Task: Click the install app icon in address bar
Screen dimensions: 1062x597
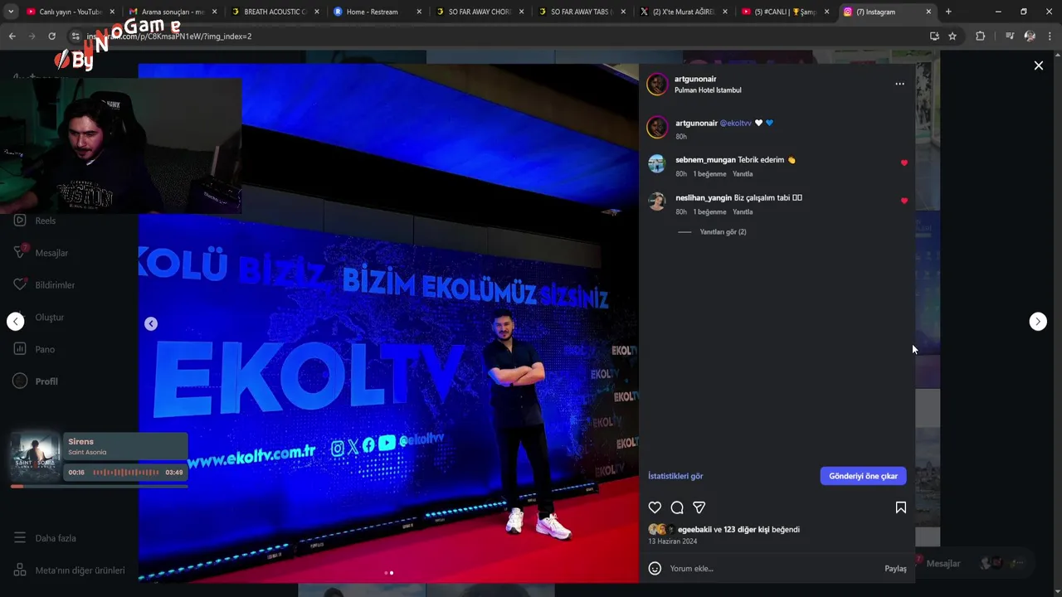Action: 934,36
